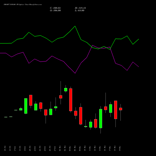The image size is (156, 156).
Task: Click the 13 Mar date label
Action: click(100, 148)
